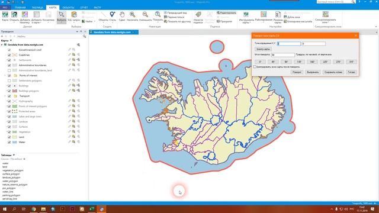Click the Центр карты button in dialog
Image resolution: width=379 pixels, height=213 pixels.
click(263, 49)
